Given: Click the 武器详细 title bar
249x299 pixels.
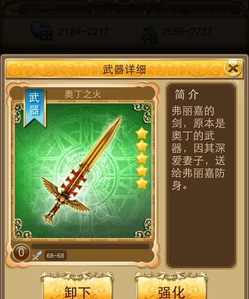Looking at the screenshot, I should click(124, 69).
